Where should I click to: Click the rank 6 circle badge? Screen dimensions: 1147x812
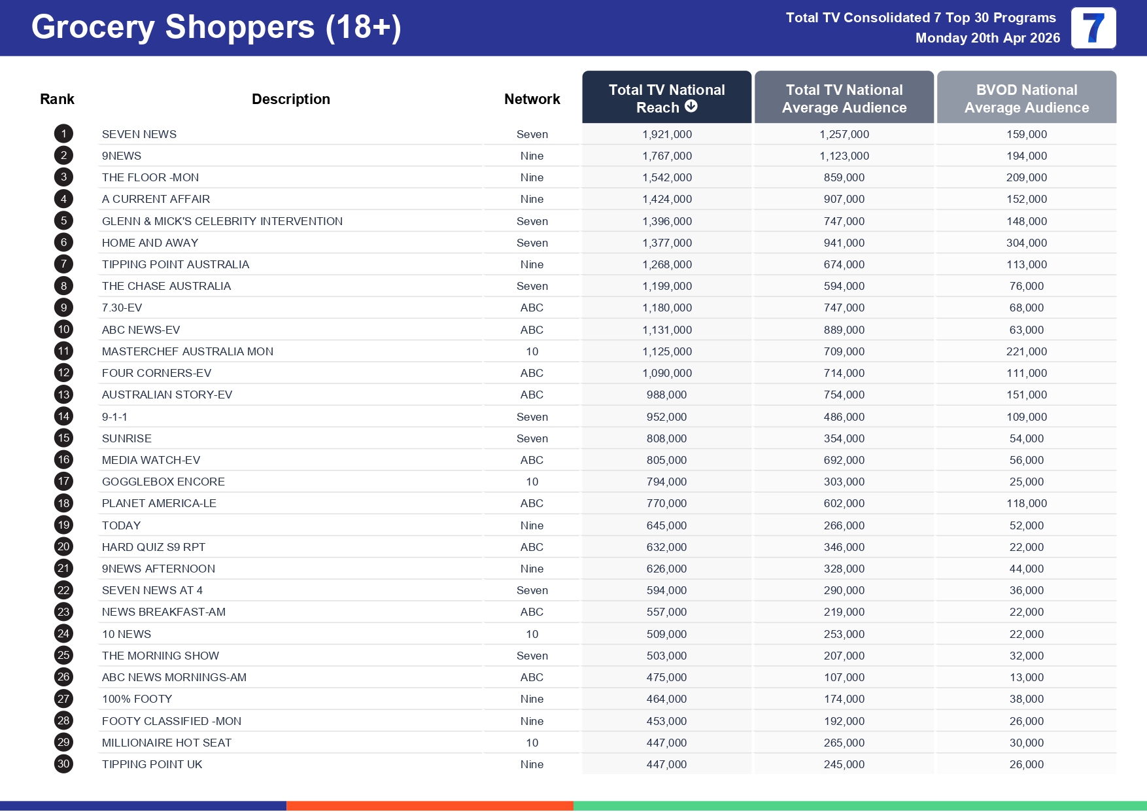(63, 243)
